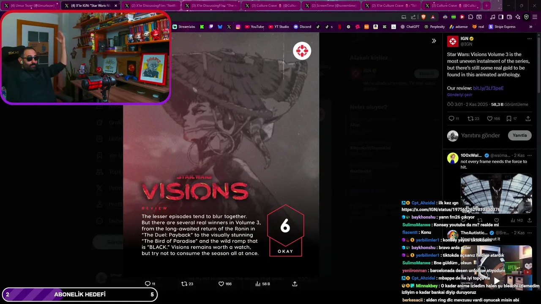Open the adsense bookmark
The image size is (541, 304).
point(459,27)
